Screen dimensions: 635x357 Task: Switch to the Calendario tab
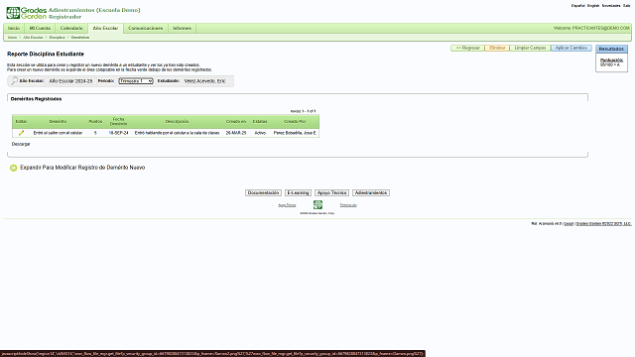(x=71, y=29)
